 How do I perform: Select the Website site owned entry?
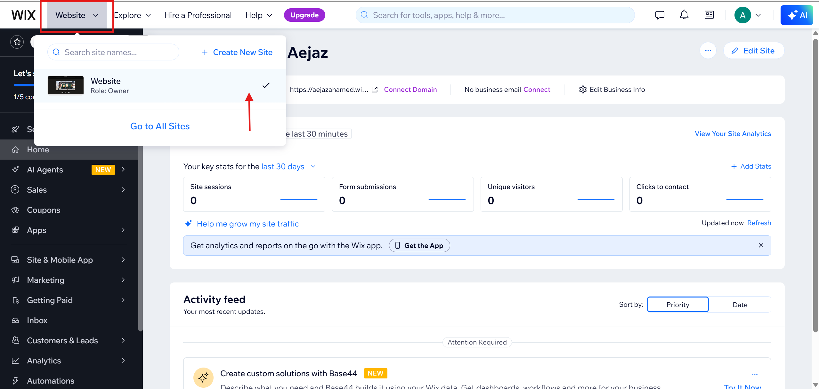click(160, 86)
